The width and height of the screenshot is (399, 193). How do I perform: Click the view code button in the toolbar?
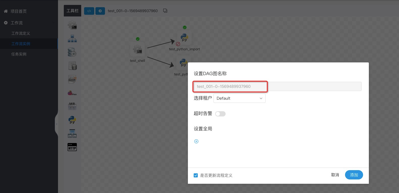(x=89, y=11)
